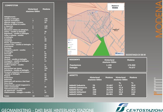This screenshot has height=112, width=163.
Task: Click the 'Casalinghi' row label
Action: (x=8, y=41)
